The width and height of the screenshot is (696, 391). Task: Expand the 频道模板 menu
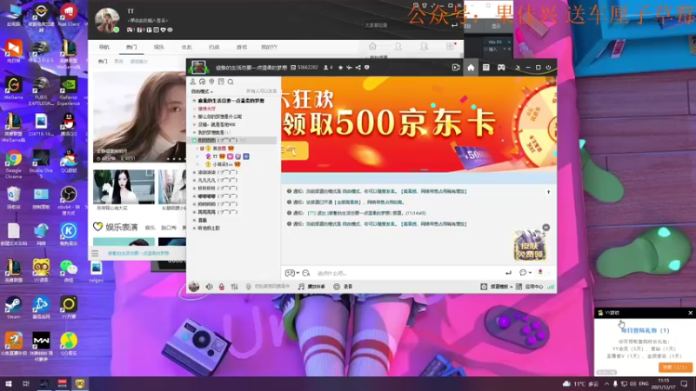(x=501, y=287)
